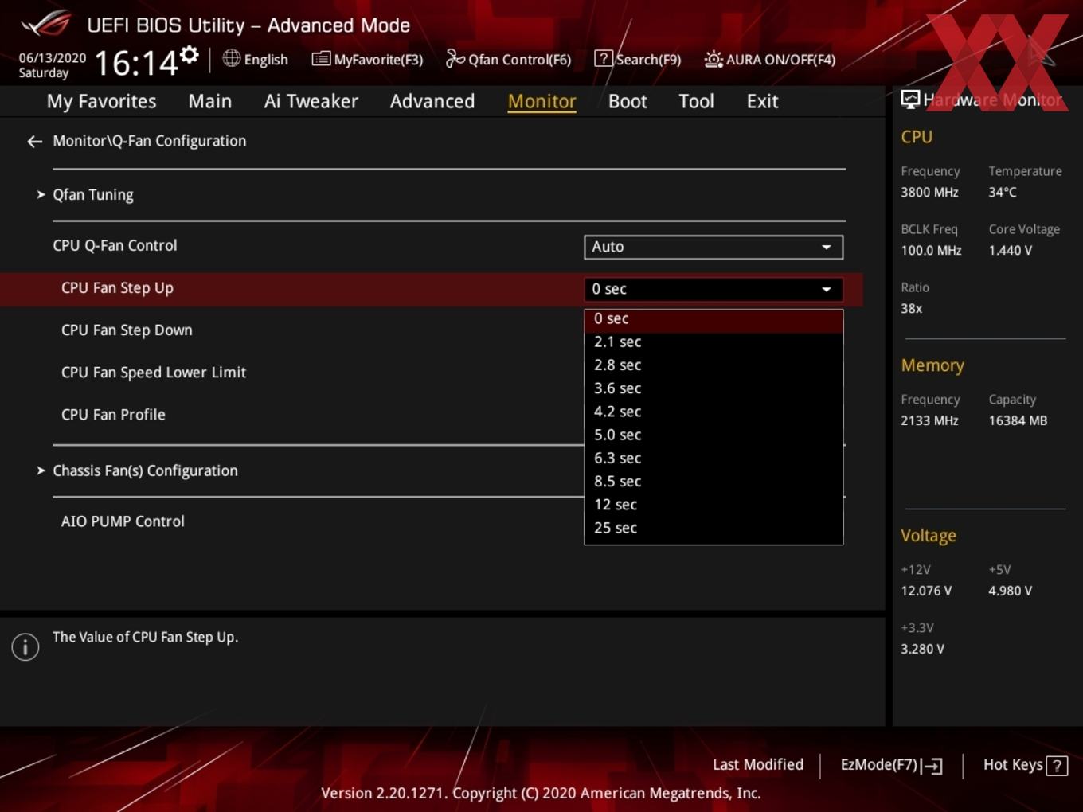Select the Monitor tab

tap(542, 101)
